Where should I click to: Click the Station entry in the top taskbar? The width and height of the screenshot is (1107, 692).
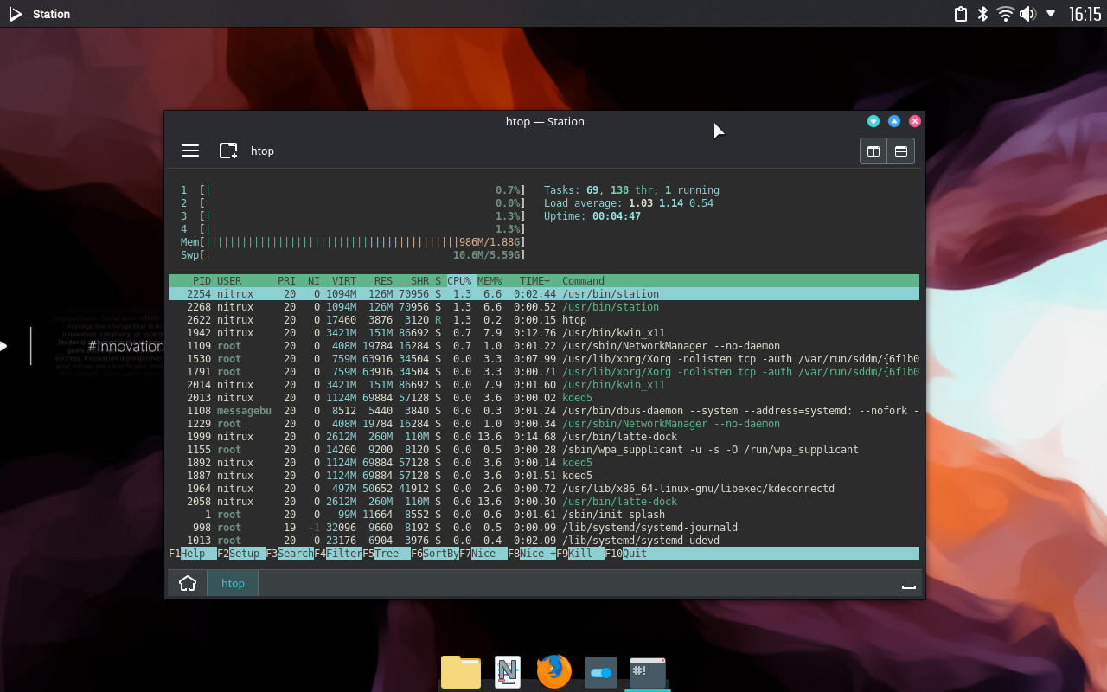coord(50,13)
